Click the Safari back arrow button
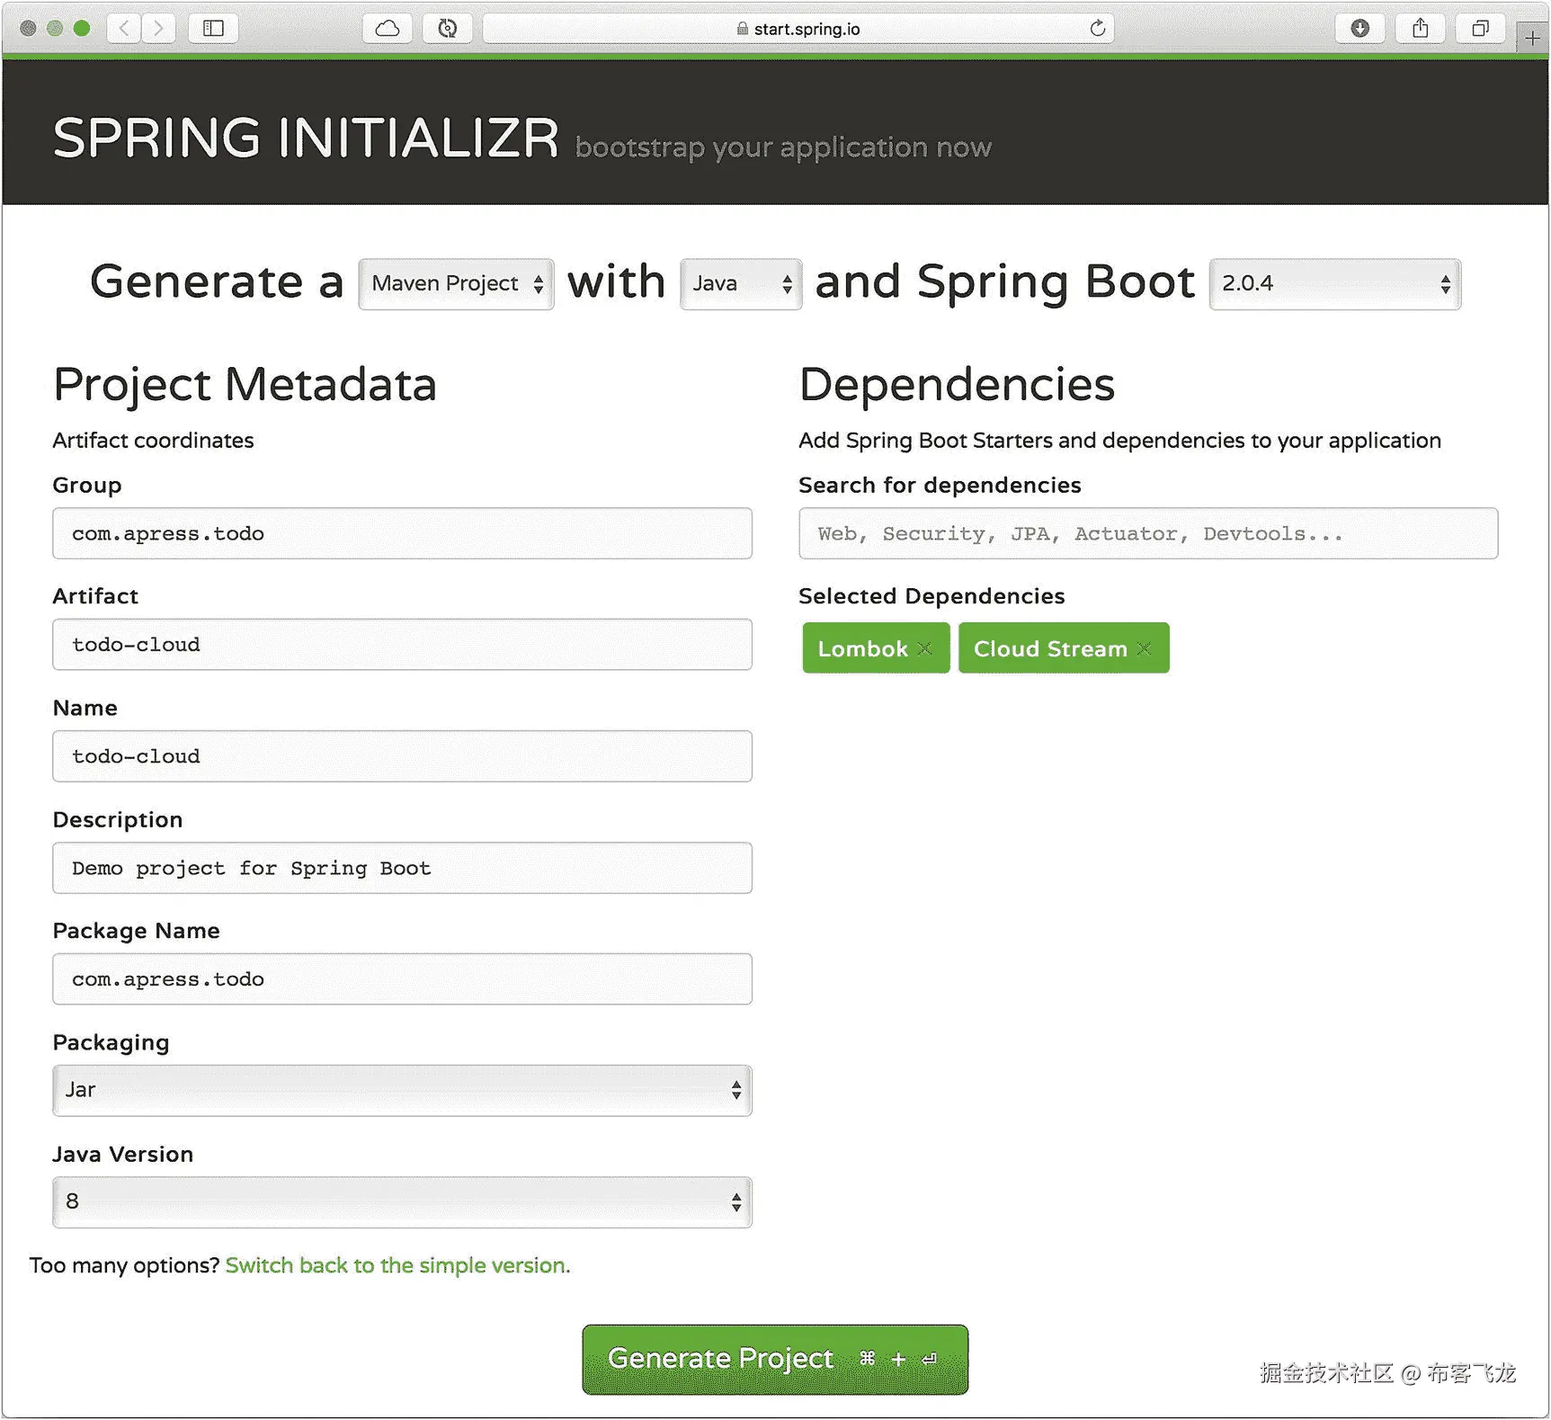The height and width of the screenshot is (1420, 1551). tap(124, 28)
